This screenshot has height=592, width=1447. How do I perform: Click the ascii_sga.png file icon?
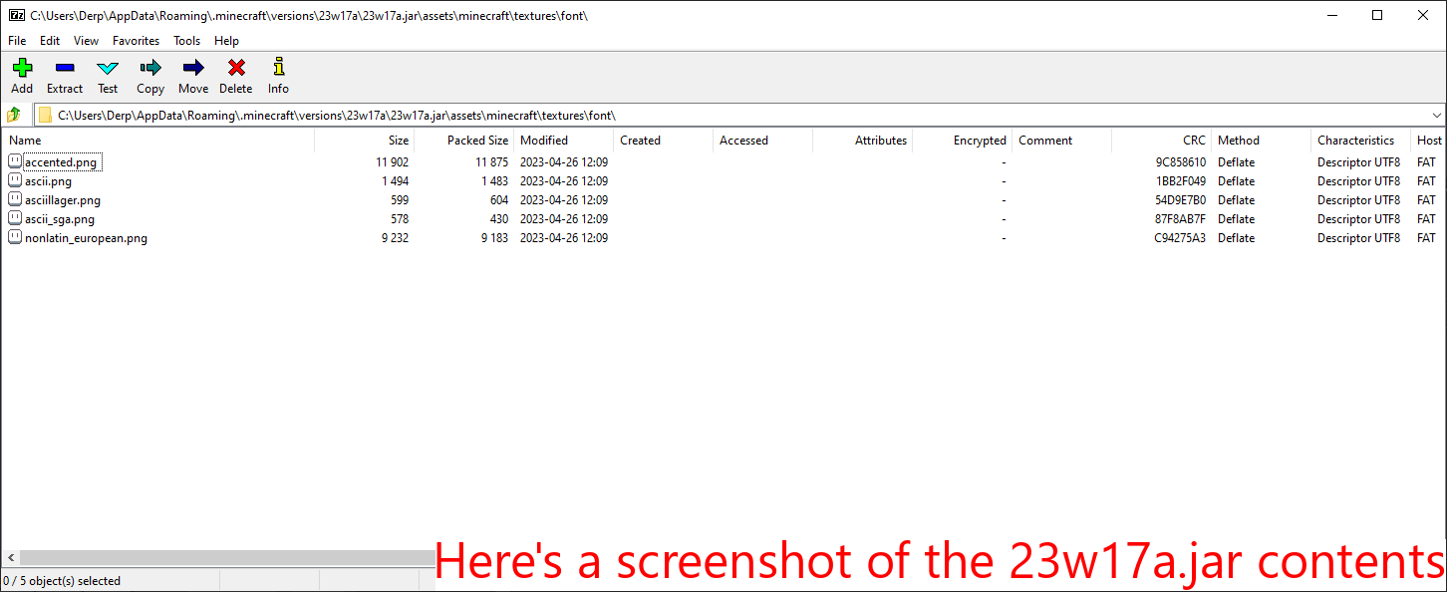pos(15,218)
